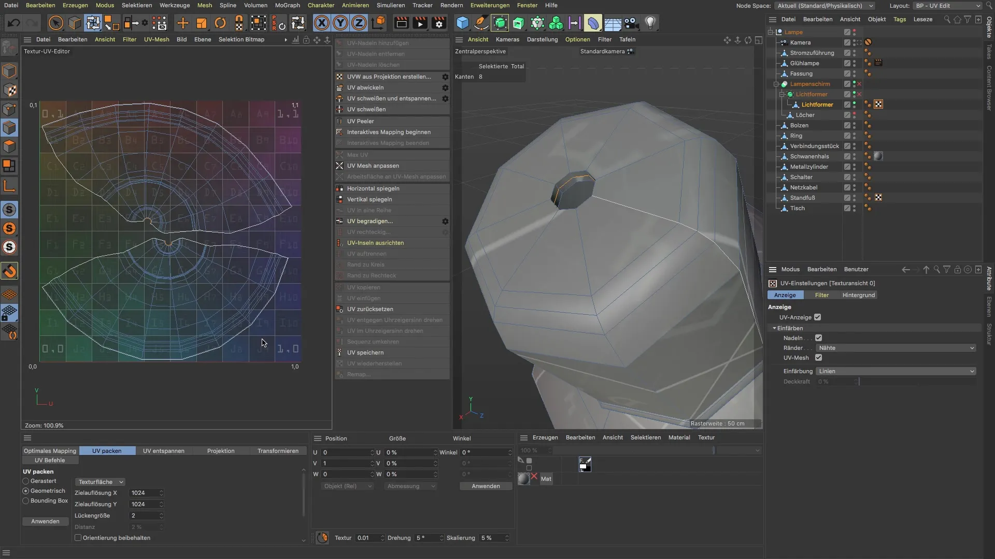Click the Textur paint preset icon
995x559 pixels.
[585, 464]
